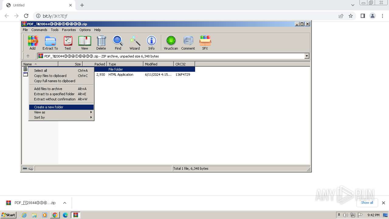389x219 pixels.
Task: Choose Copy full names to clipboard
Action: click(61, 81)
